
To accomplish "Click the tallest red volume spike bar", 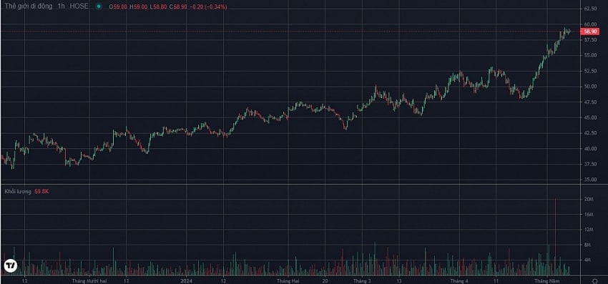I will pyautogui.click(x=555, y=237).
